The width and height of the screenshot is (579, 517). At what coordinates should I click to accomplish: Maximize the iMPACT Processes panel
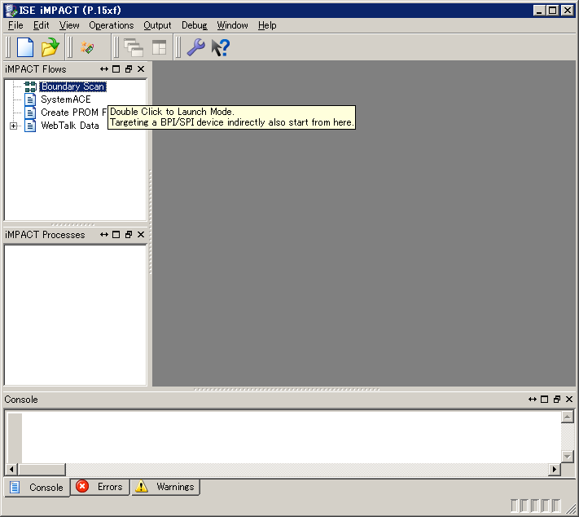pyautogui.click(x=116, y=235)
